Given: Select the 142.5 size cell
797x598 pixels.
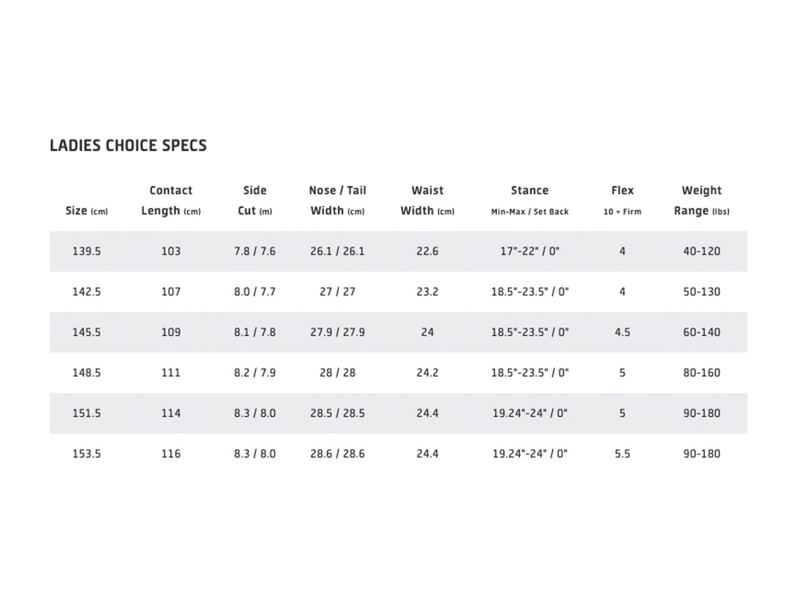Looking at the screenshot, I should [x=87, y=292].
